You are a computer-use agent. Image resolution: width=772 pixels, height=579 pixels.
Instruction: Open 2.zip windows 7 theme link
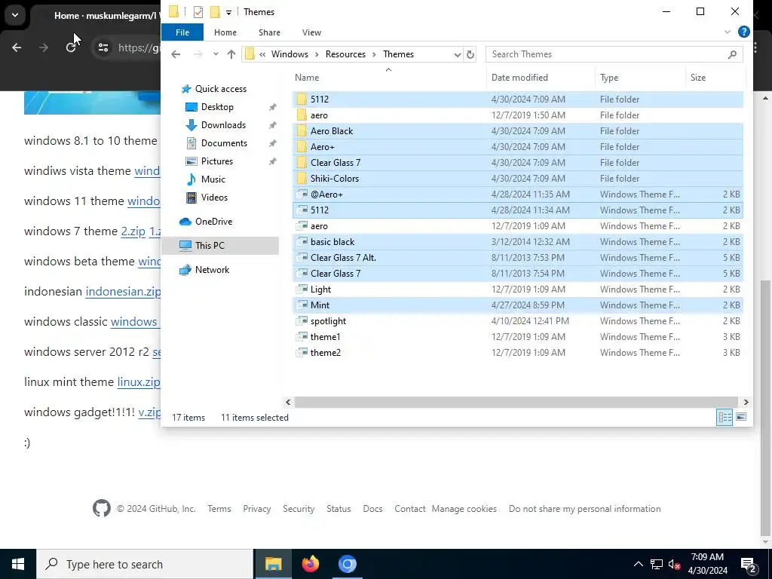[x=133, y=231]
